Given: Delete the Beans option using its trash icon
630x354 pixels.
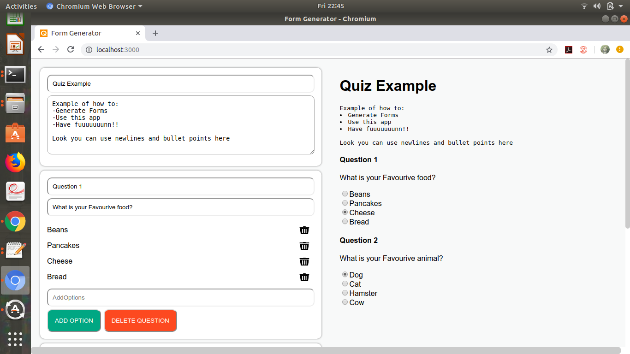Looking at the screenshot, I should (x=304, y=230).
